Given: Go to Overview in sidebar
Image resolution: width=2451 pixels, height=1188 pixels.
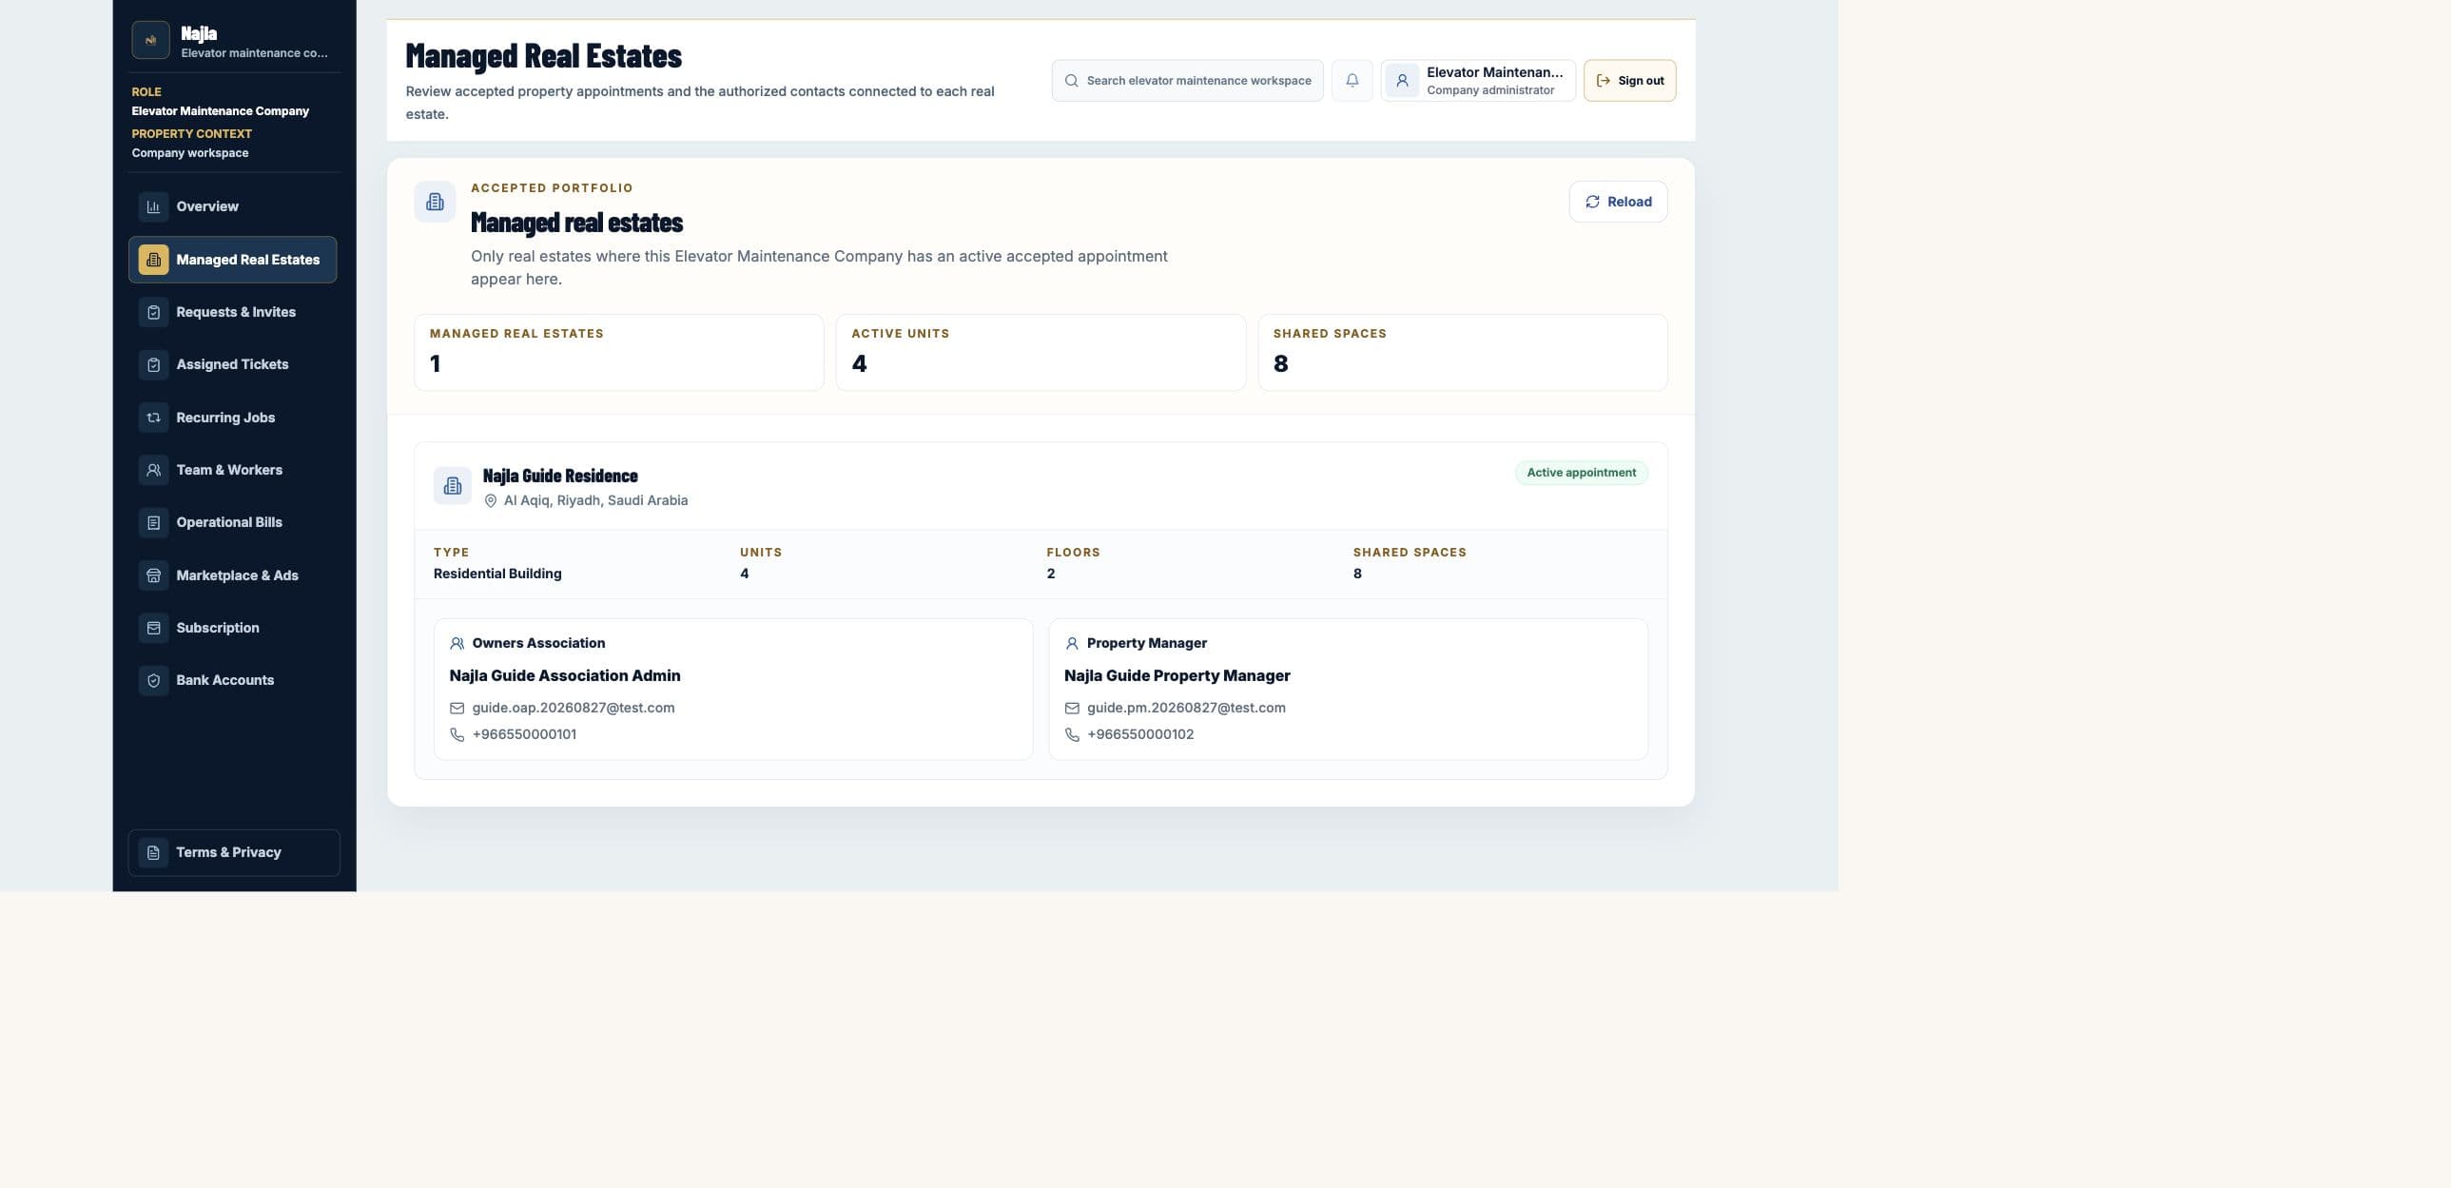Looking at the screenshot, I should tap(233, 206).
